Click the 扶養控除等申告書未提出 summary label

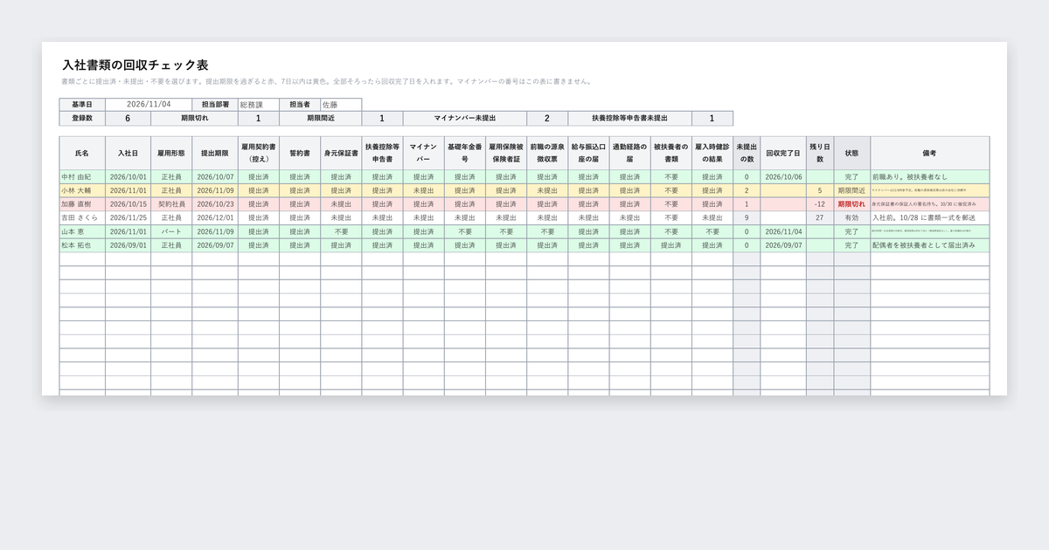click(629, 118)
